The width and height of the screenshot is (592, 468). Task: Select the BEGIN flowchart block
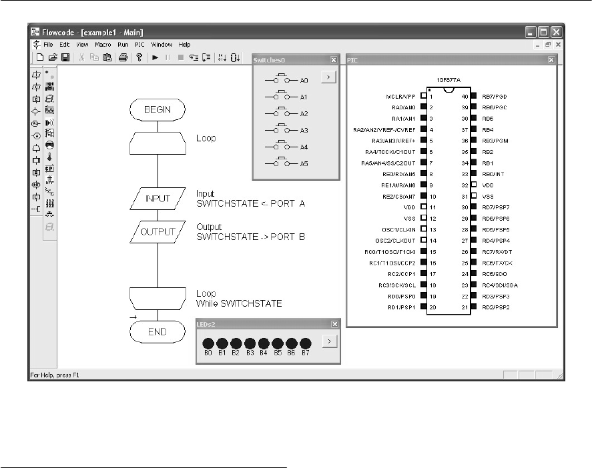[158, 110]
